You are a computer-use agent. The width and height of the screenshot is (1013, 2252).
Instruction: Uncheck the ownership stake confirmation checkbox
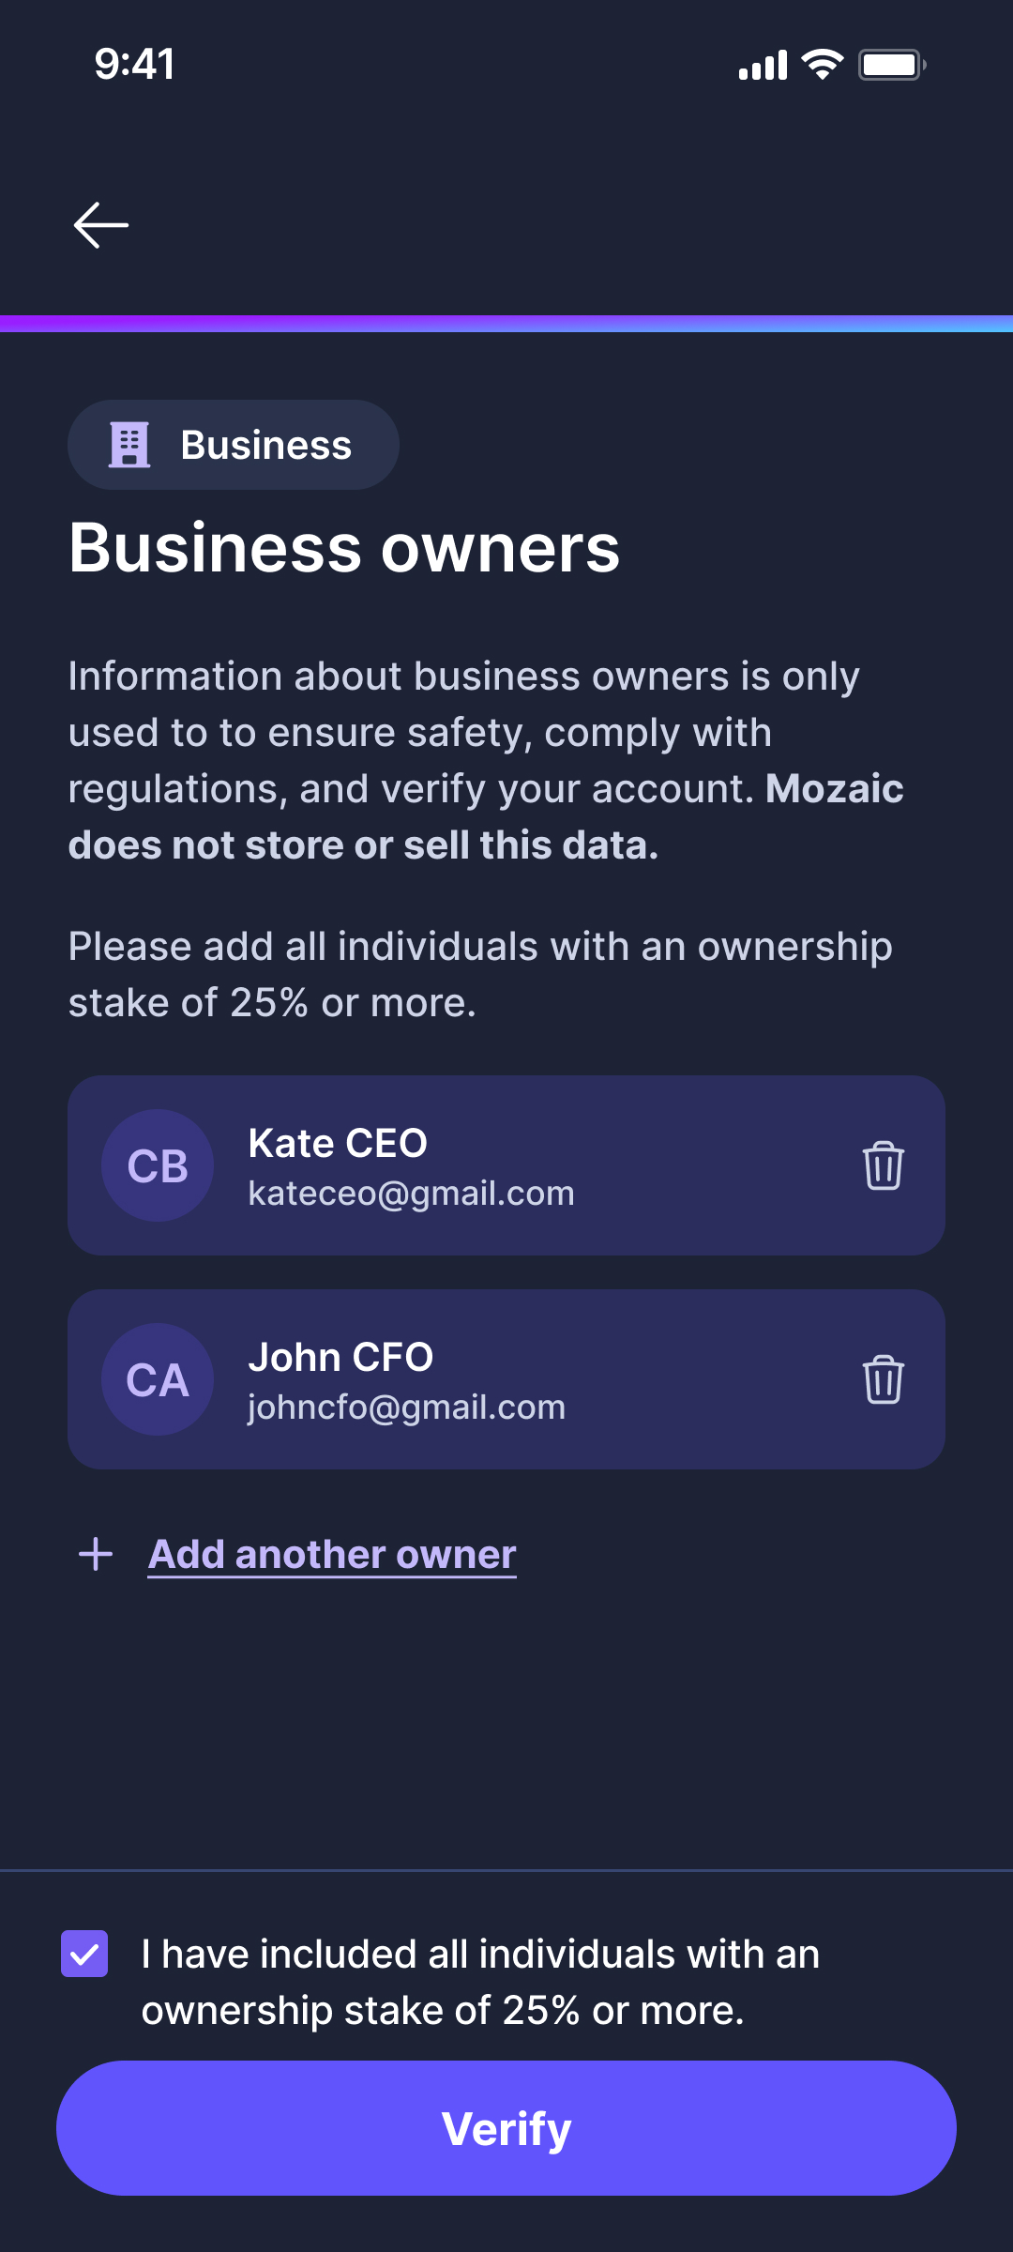point(84,1954)
